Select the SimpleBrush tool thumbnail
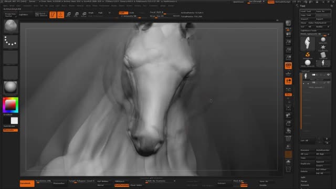This screenshot has height=189, width=336. [x=308, y=55]
